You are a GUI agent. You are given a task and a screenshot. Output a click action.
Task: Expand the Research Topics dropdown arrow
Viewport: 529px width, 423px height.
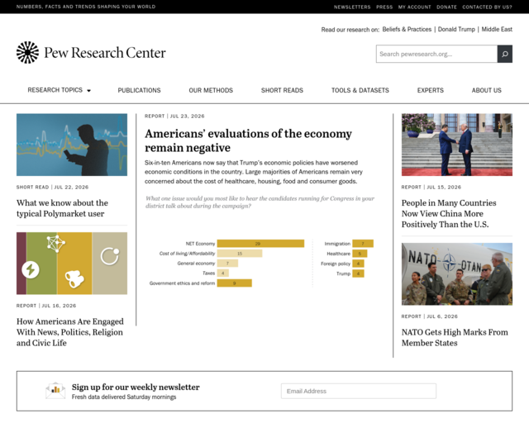[88, 90]
